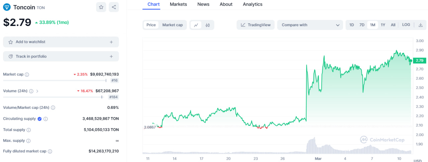The height and width of the screenshot is (162, 428).
Task: Show info icon beside Volume (24h)
Action: pyautogui.click(x=31, y=91)
